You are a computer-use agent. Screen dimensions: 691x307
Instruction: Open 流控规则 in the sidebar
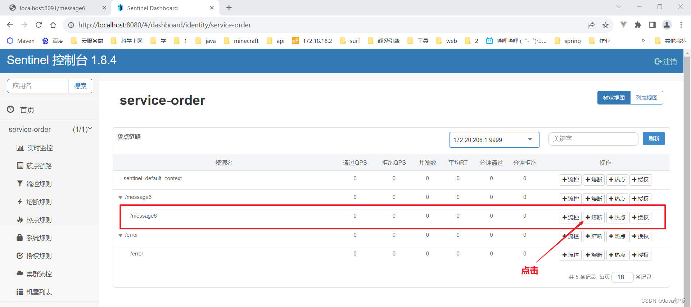(x=35, y=184)
